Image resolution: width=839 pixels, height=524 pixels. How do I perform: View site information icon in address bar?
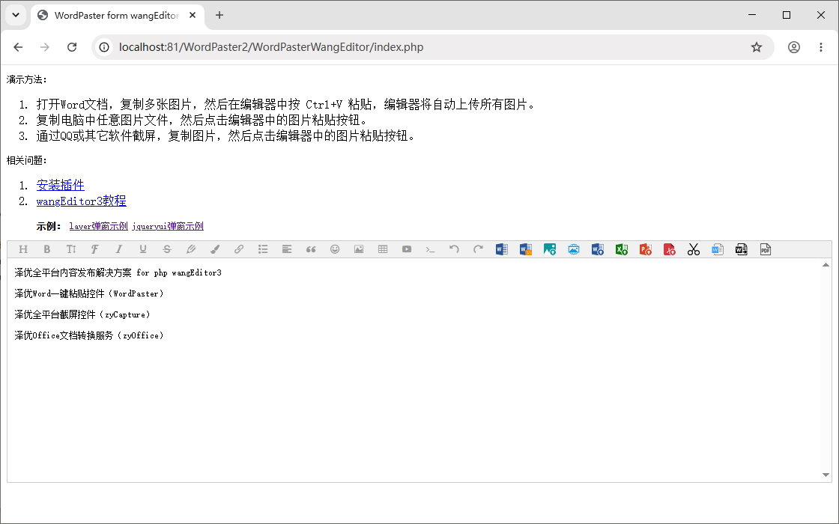pyautogui.click(x=104, y=47)
